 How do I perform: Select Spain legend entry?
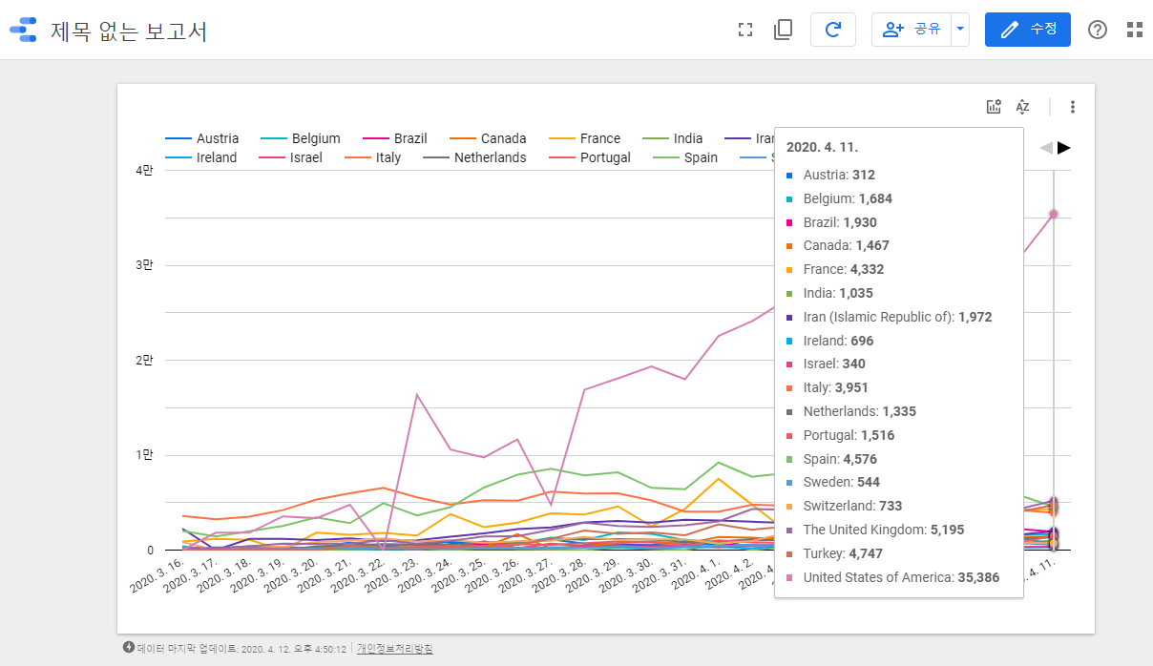[686, 157]
